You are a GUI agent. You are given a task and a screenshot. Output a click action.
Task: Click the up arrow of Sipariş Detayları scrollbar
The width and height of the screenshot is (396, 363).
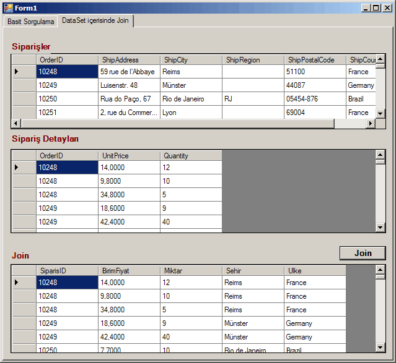tap(381, 155)
